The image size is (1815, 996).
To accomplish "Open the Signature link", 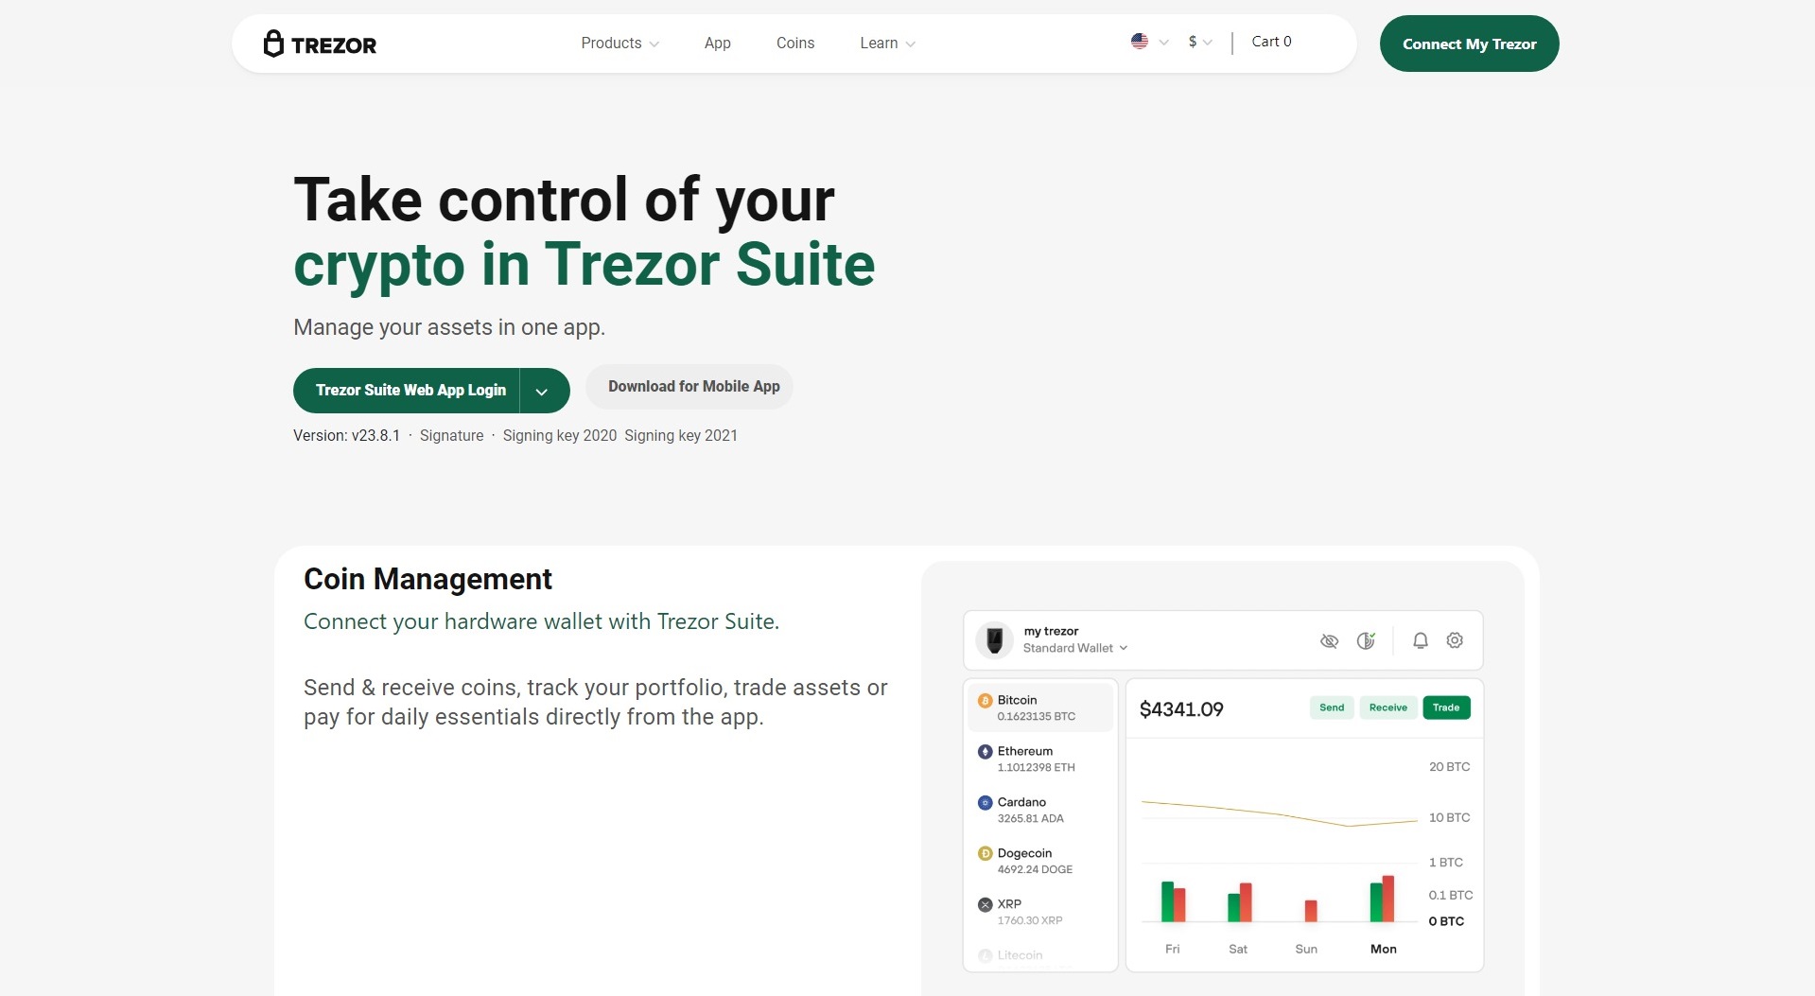I will coord(451,436).
